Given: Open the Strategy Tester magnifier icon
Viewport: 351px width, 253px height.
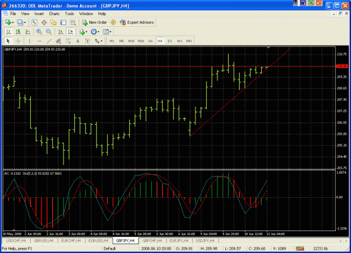Looking at the screenshot, I should coord(73,22).
